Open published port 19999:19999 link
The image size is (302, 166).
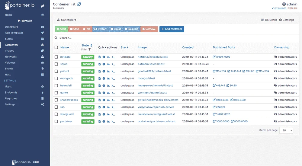[x=221, y=57]
